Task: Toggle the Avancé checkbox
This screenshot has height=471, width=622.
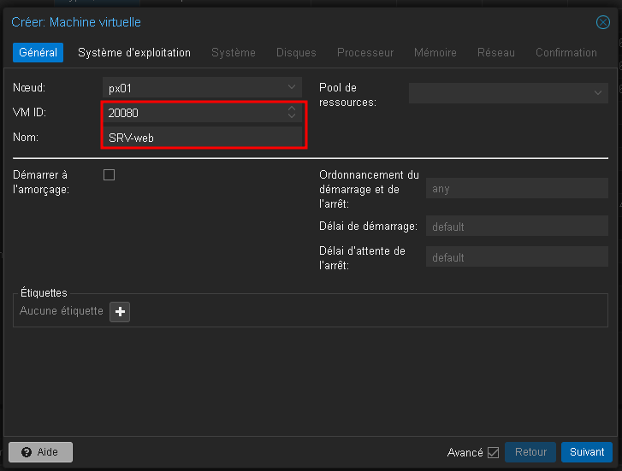Action: 493,452
